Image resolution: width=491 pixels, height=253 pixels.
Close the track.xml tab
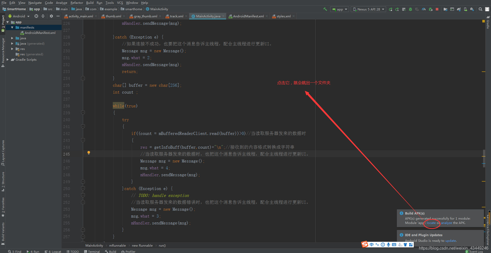186,16
